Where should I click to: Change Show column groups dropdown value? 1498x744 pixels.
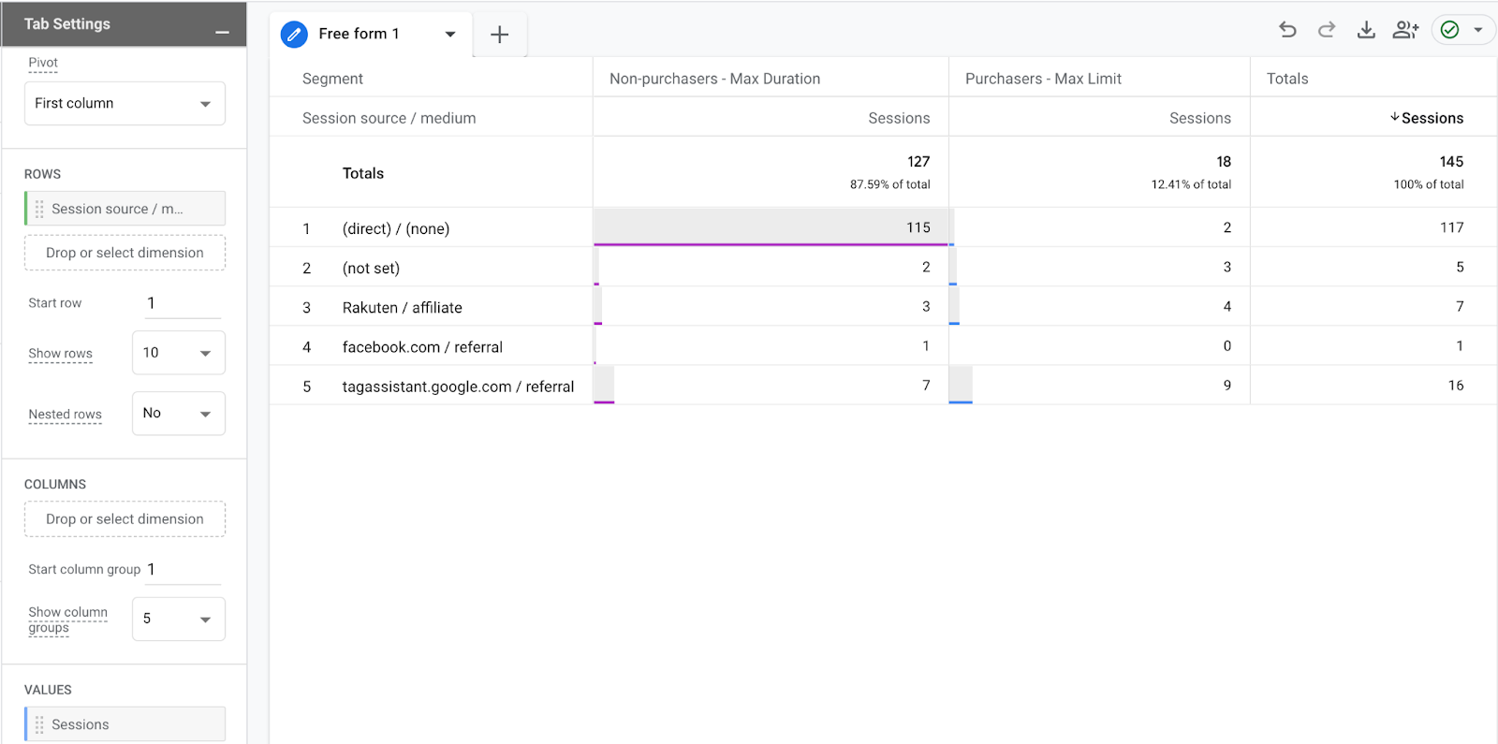178,619
